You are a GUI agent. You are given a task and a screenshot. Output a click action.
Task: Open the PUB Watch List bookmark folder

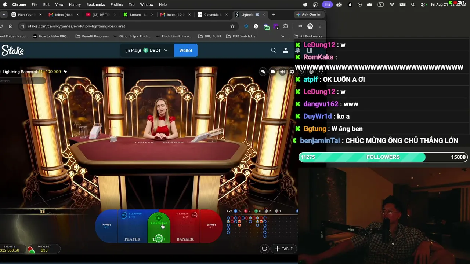click(x=241, y=36)
